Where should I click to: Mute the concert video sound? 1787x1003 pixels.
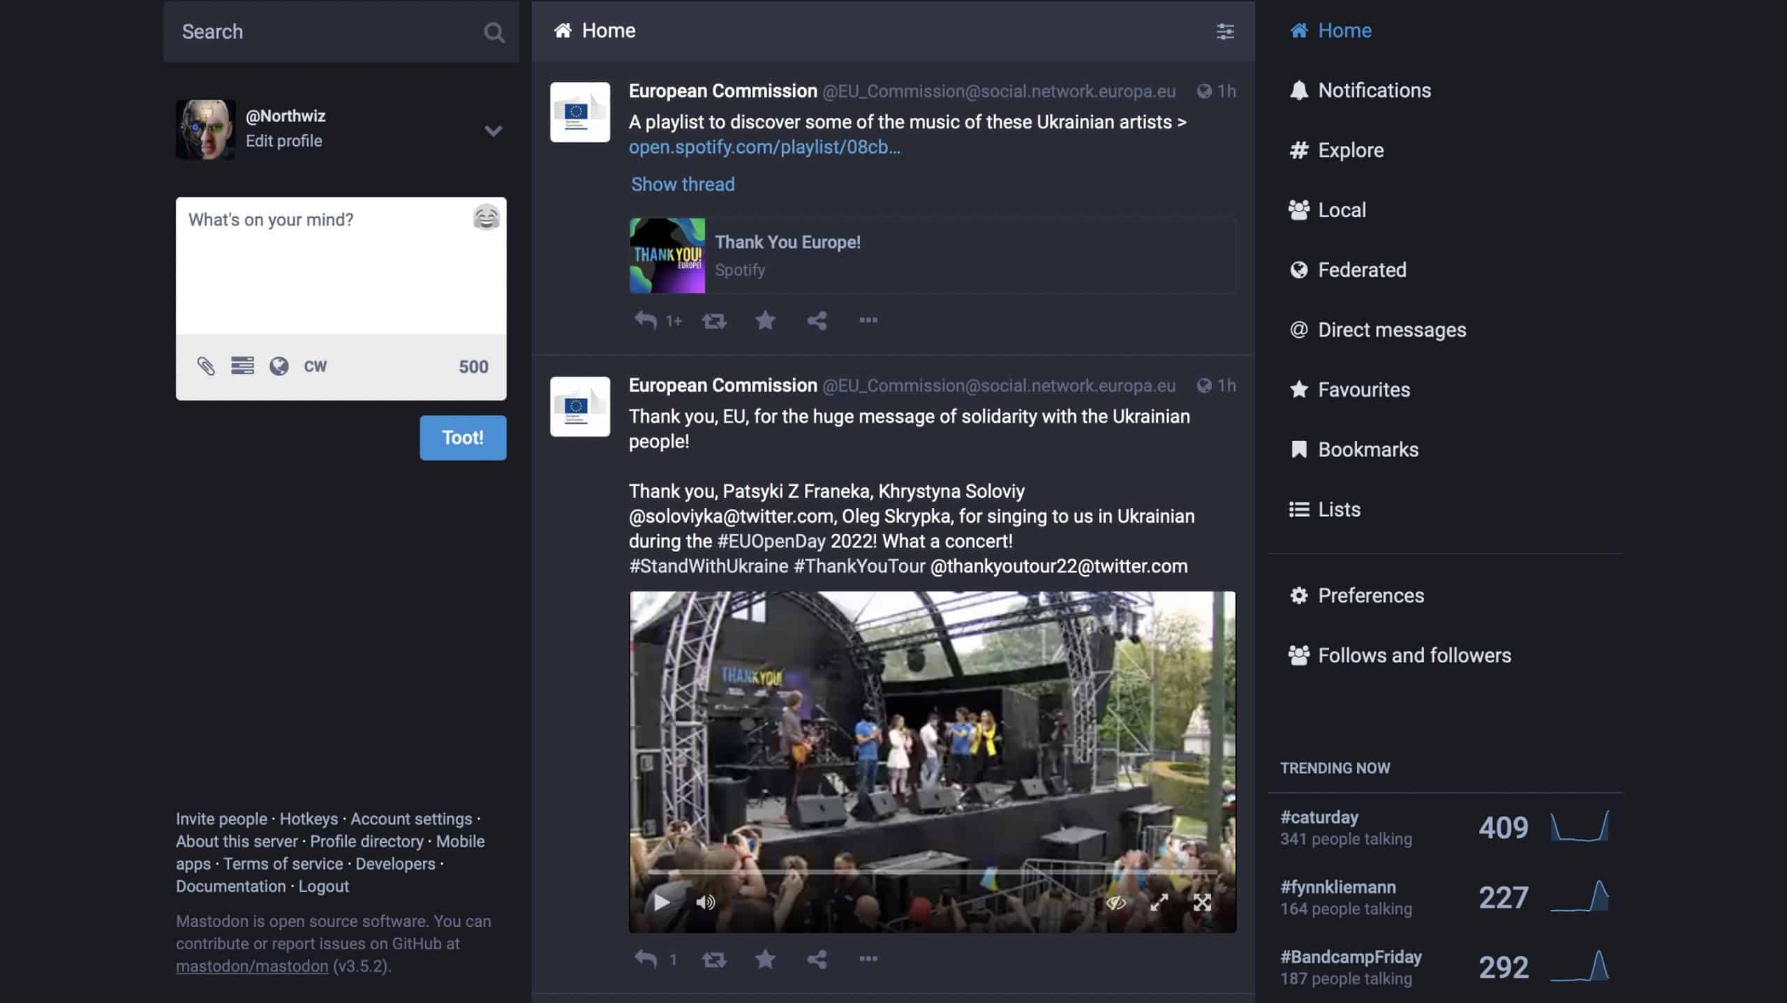[x=705, y=902]
